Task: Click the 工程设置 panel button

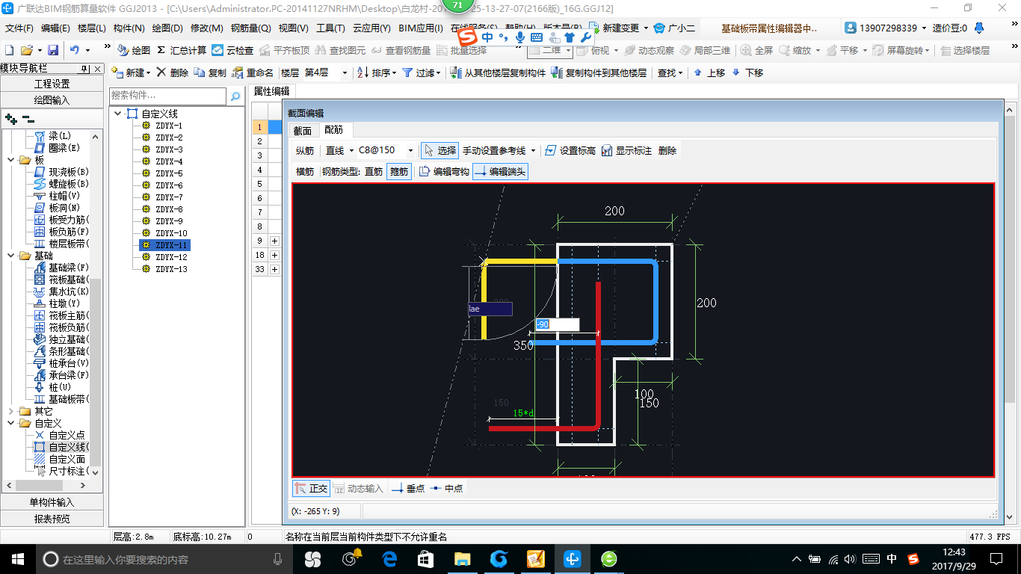Action: coord(52,84)
